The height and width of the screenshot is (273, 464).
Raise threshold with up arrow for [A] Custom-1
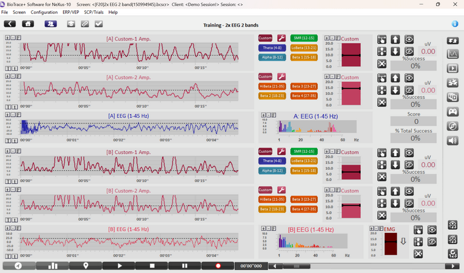coord(395,39)
